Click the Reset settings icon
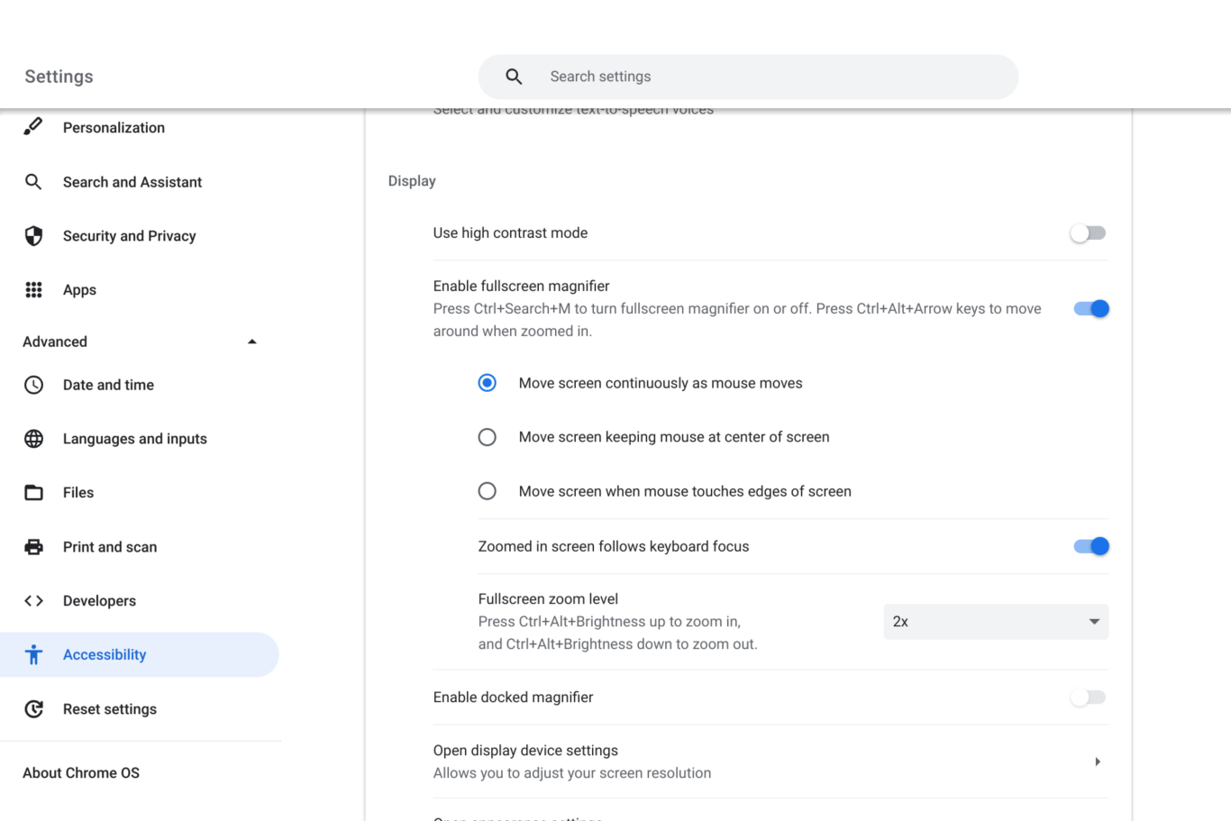Image resolution: width=1231 pixels, height=821 pixels. tap(33, 709)
